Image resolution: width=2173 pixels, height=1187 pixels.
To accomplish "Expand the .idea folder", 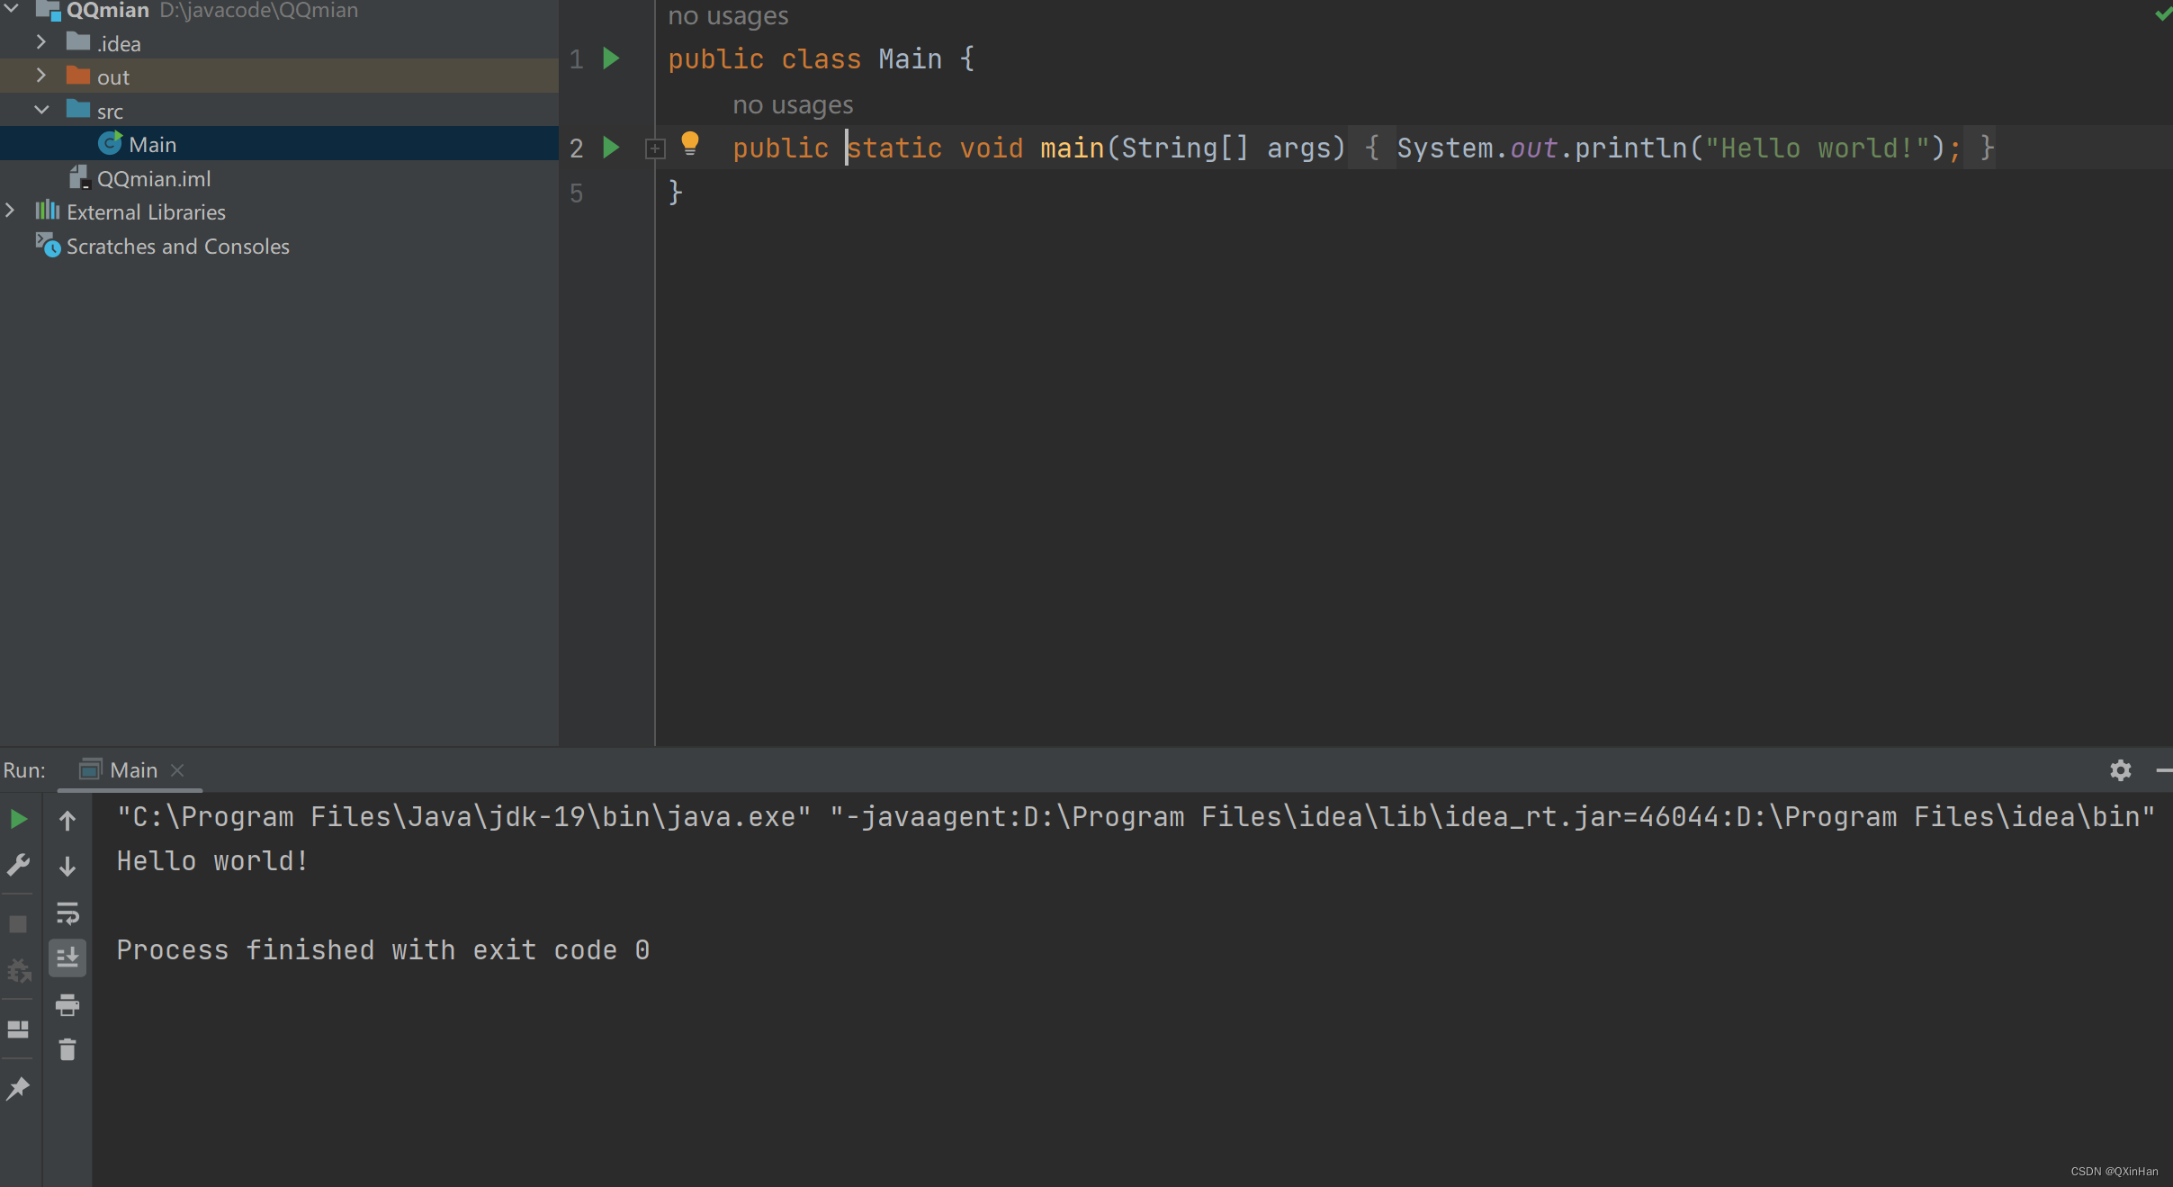I will click(40, 42).
